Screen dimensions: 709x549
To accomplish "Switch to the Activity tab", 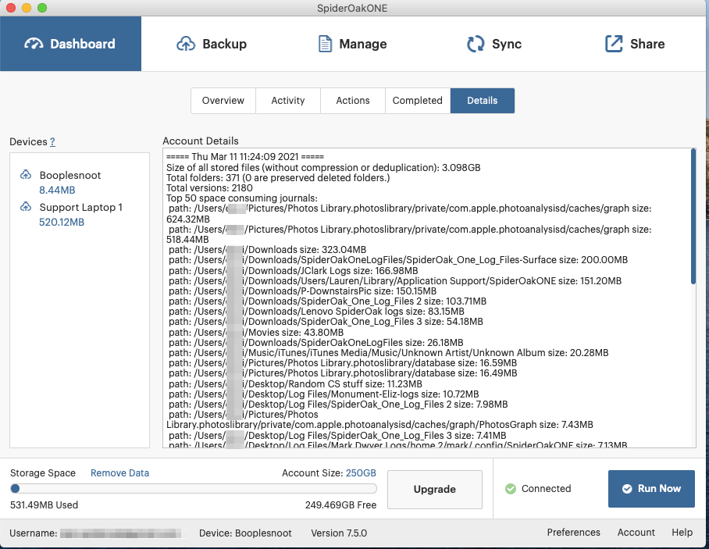I will tap(288, 101).
